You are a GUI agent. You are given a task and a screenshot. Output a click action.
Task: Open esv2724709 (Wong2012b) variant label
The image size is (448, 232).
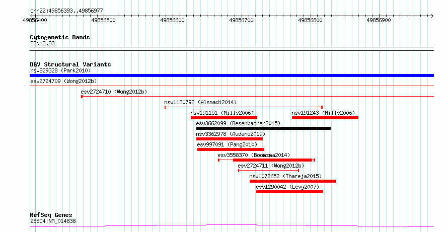[x=63, y=81]
